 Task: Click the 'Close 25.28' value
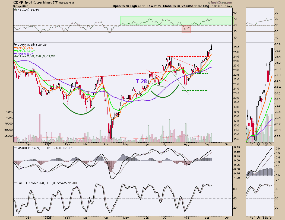(171, 6)
